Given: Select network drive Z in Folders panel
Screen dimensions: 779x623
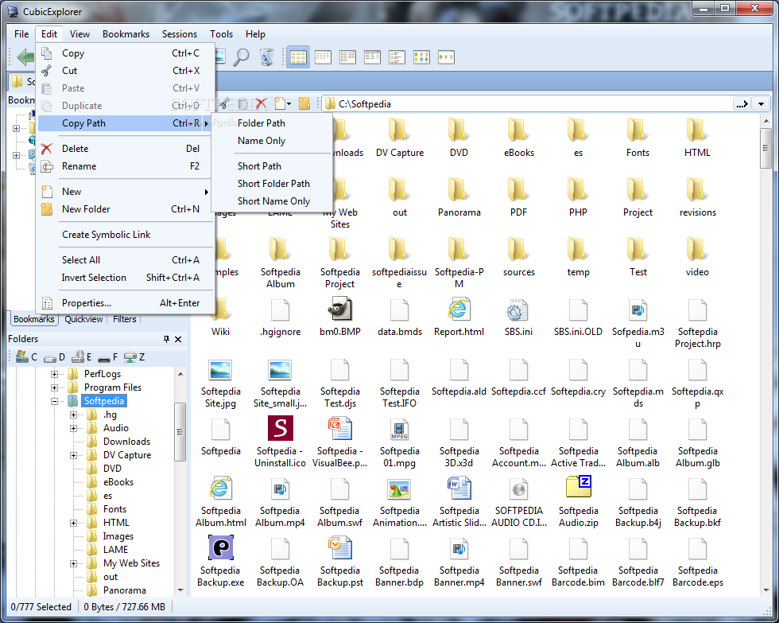Looking at the screenshot, I should [x=134, y=356].
